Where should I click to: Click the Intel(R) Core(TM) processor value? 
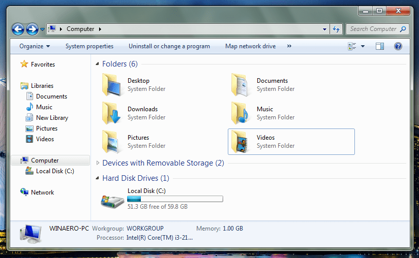[160, 238]
